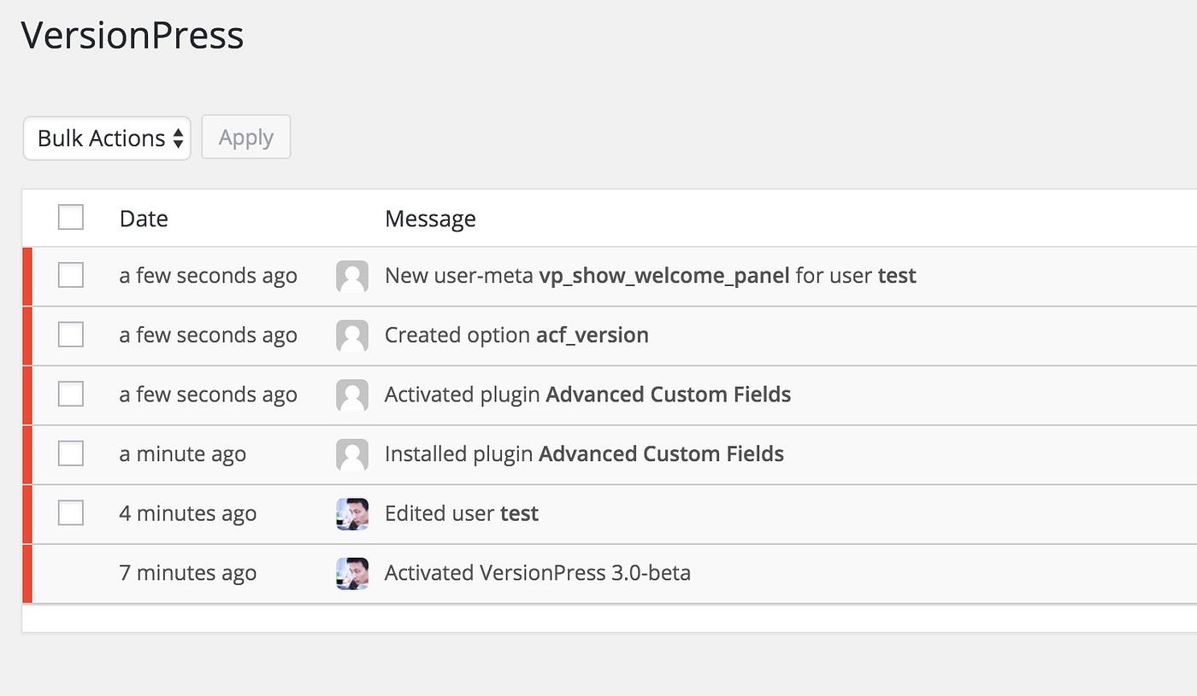Click user photo next to Edited user test
This screenshot has height=696, width=1197.
(x=352, y=514)
